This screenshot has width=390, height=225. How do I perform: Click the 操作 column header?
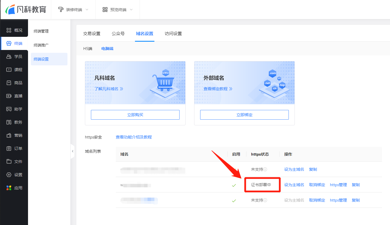(x=288, y=154)
